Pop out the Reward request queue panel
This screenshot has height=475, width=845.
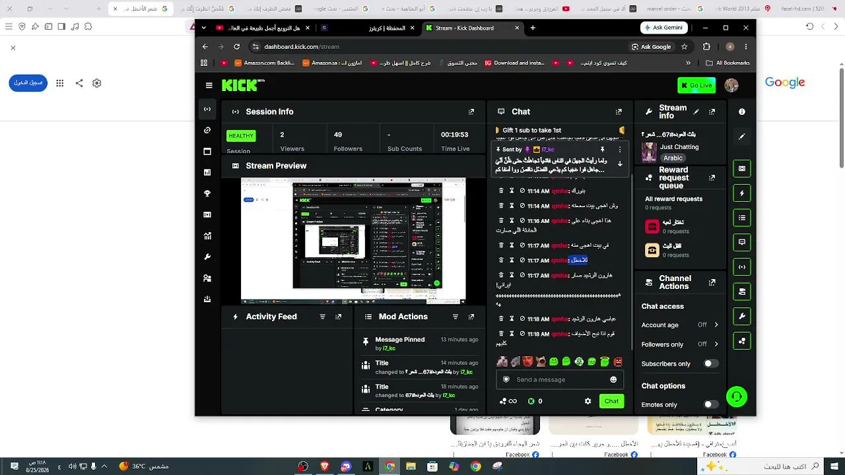point(712,178)
